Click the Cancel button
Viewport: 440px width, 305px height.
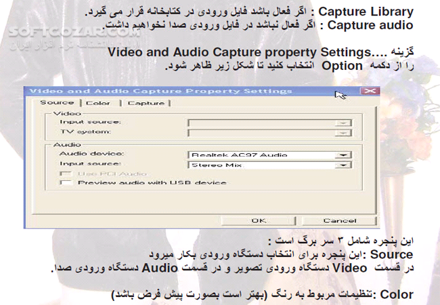340,221
